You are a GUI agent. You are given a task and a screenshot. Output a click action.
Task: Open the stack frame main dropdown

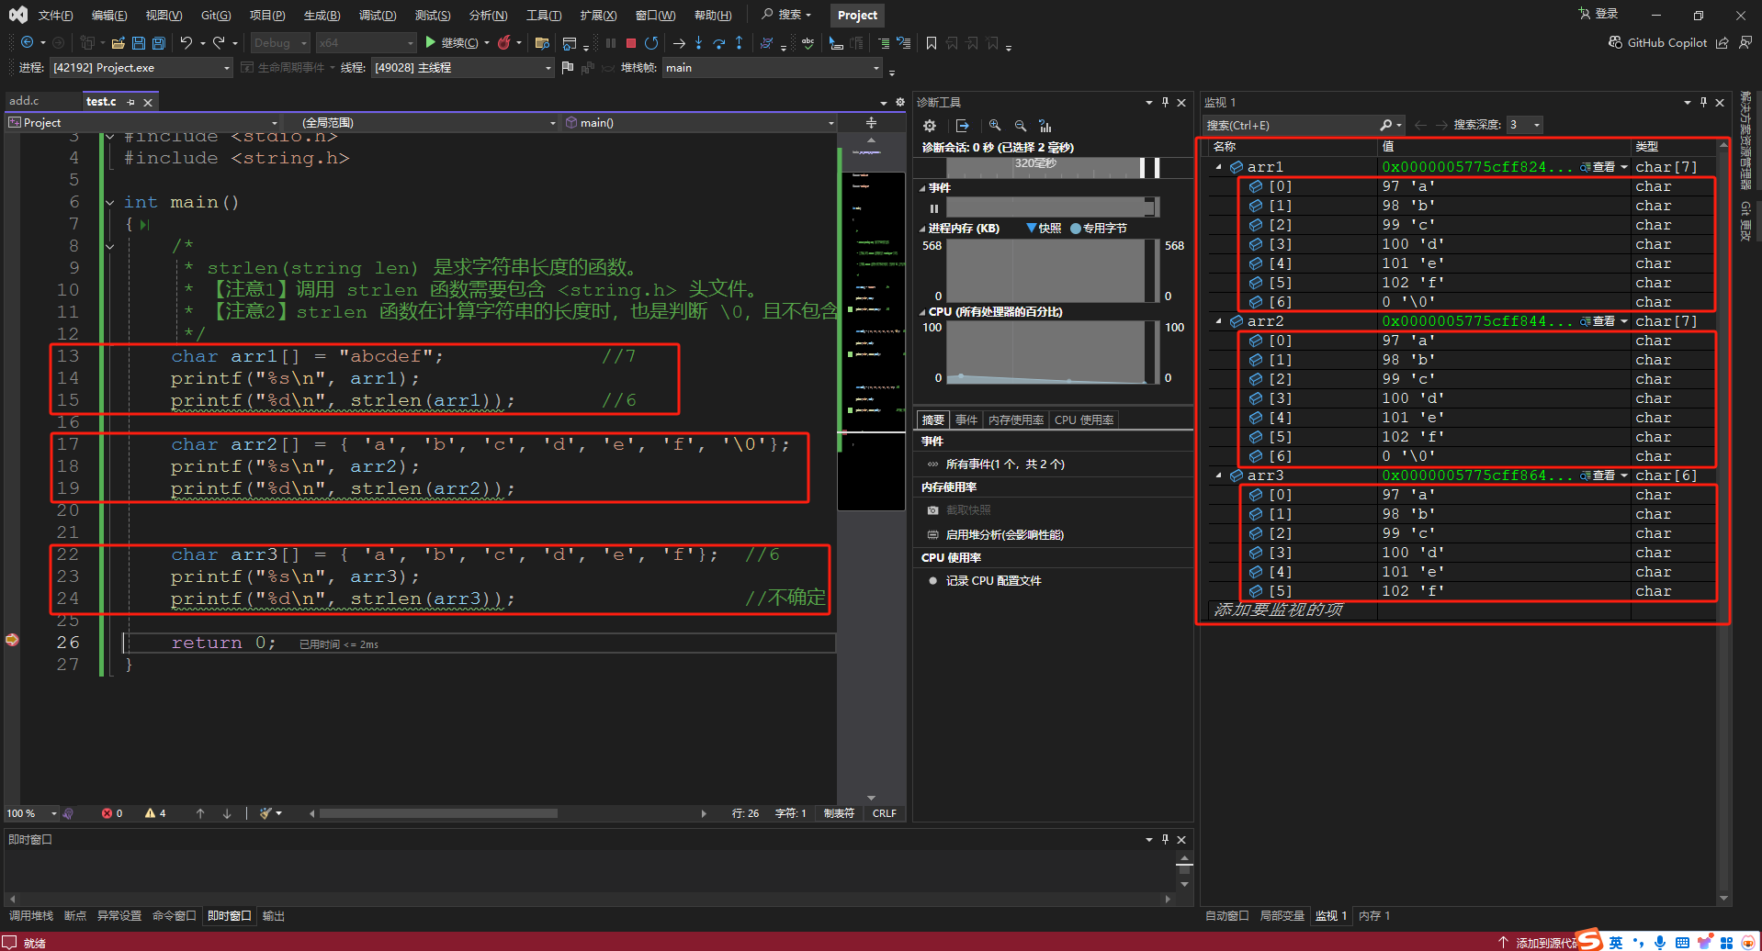[875, 68]
